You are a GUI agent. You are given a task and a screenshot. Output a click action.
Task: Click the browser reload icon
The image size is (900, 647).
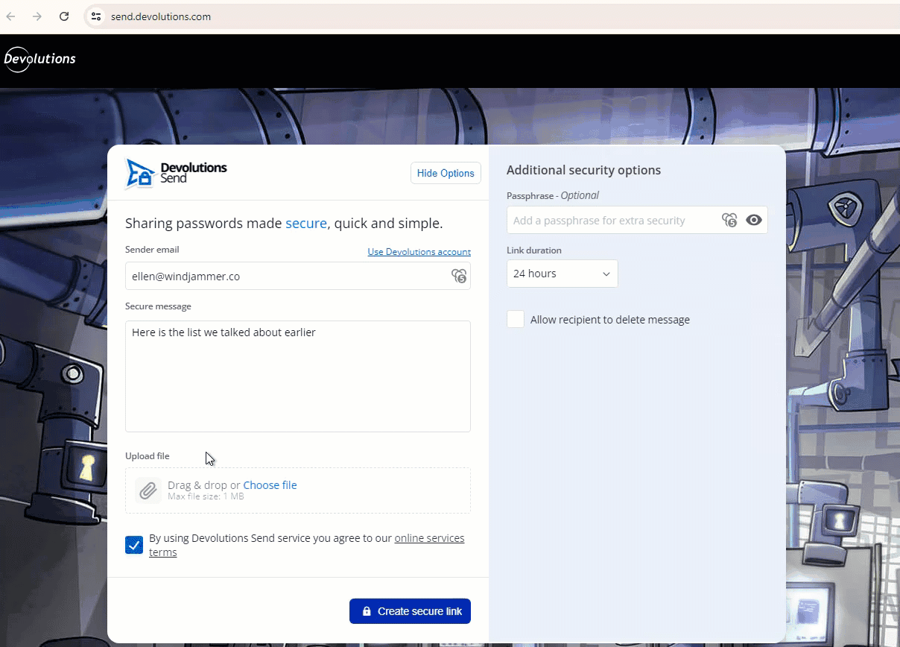(64, 16)
